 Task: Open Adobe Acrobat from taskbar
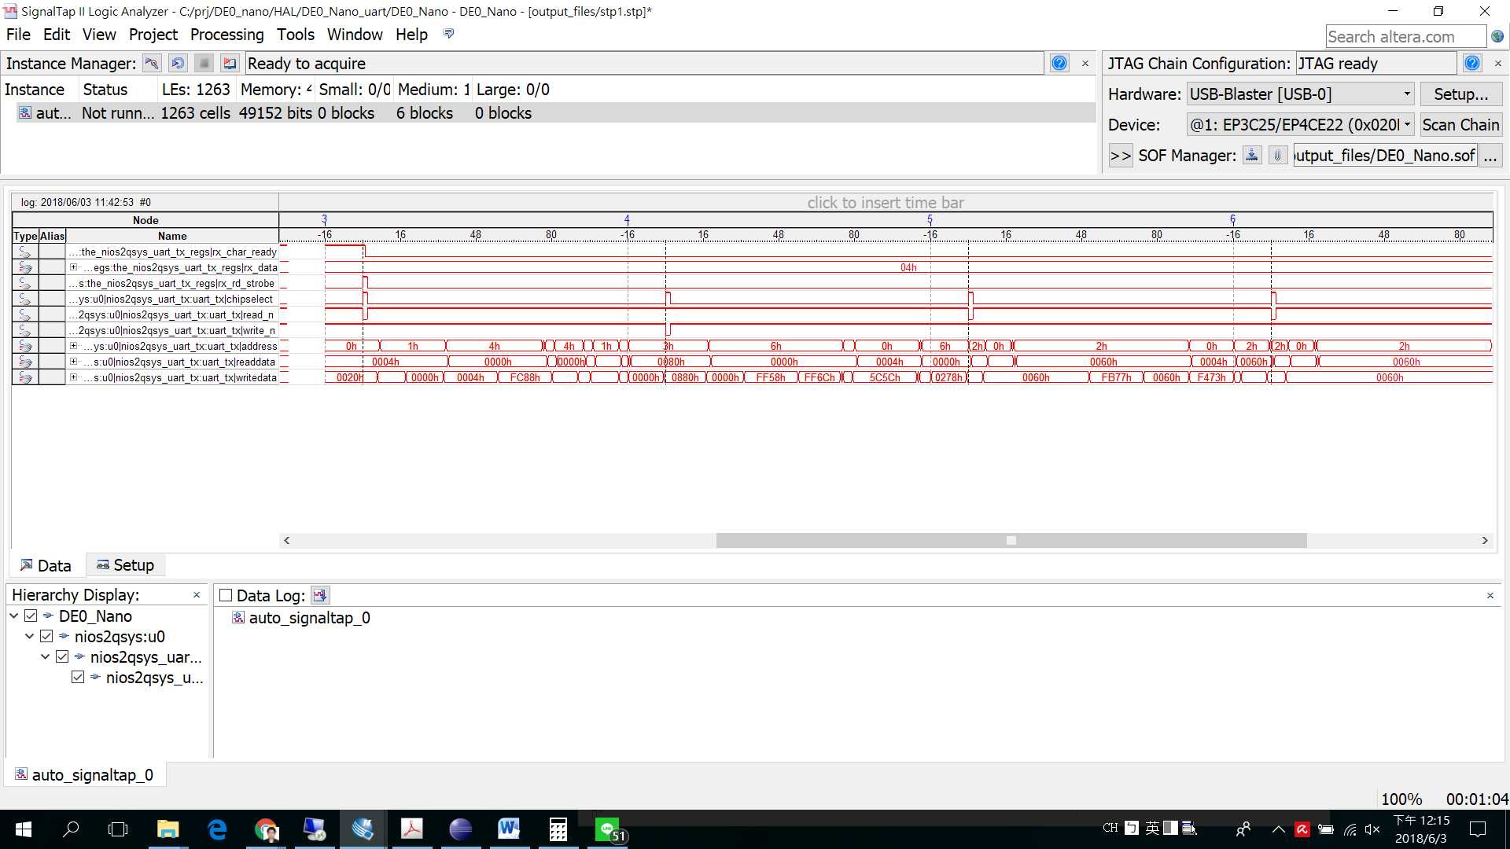(411, 829)
